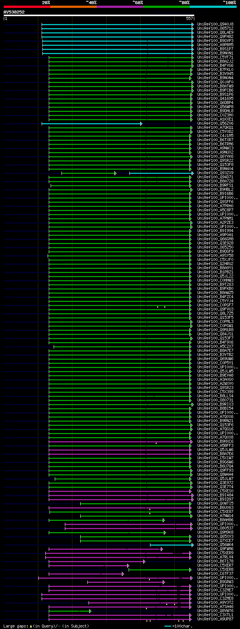
Task: Click the red 20% identity legend segment
Action: coord(27,7)
